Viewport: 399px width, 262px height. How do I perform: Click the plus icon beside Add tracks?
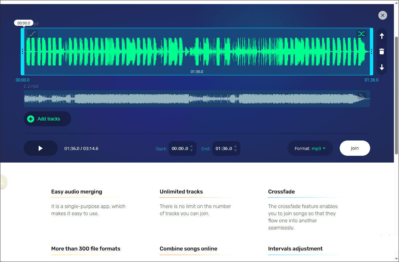31,119
